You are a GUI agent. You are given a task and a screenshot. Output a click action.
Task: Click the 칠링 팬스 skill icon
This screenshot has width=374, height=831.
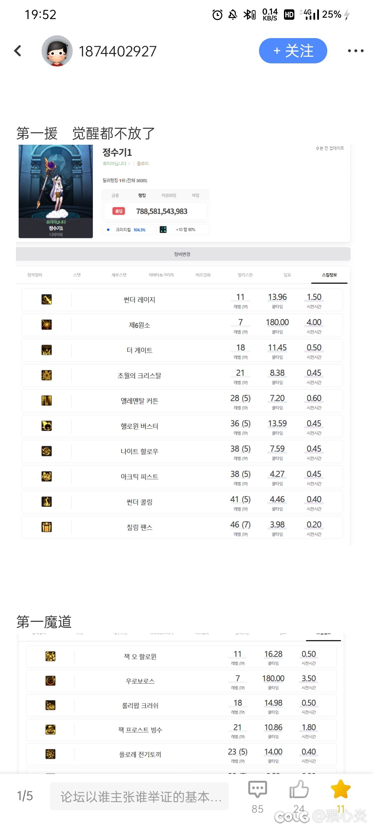(47, 527)
